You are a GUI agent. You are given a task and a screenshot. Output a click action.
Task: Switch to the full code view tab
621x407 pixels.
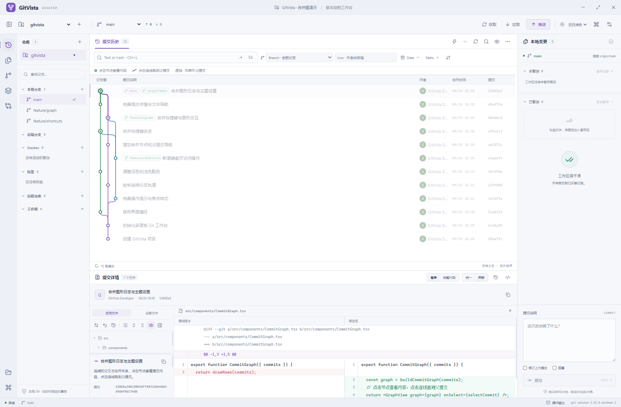coord(449,277)
